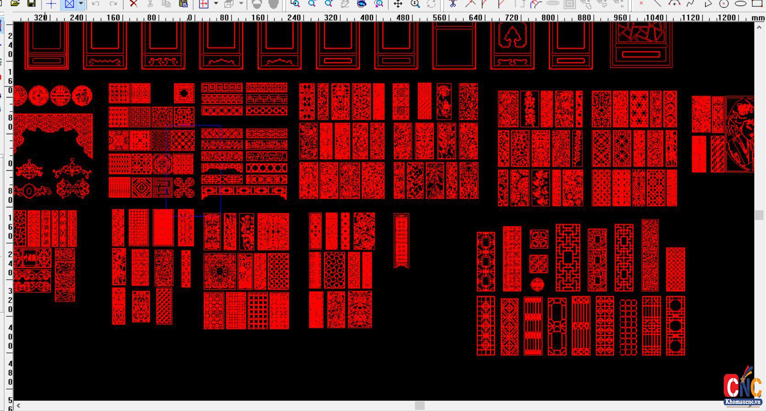Image resolution: width=766 pixels, height=411 pixels.
Task: Click the open folder icon
Action: tap(15, 4)
